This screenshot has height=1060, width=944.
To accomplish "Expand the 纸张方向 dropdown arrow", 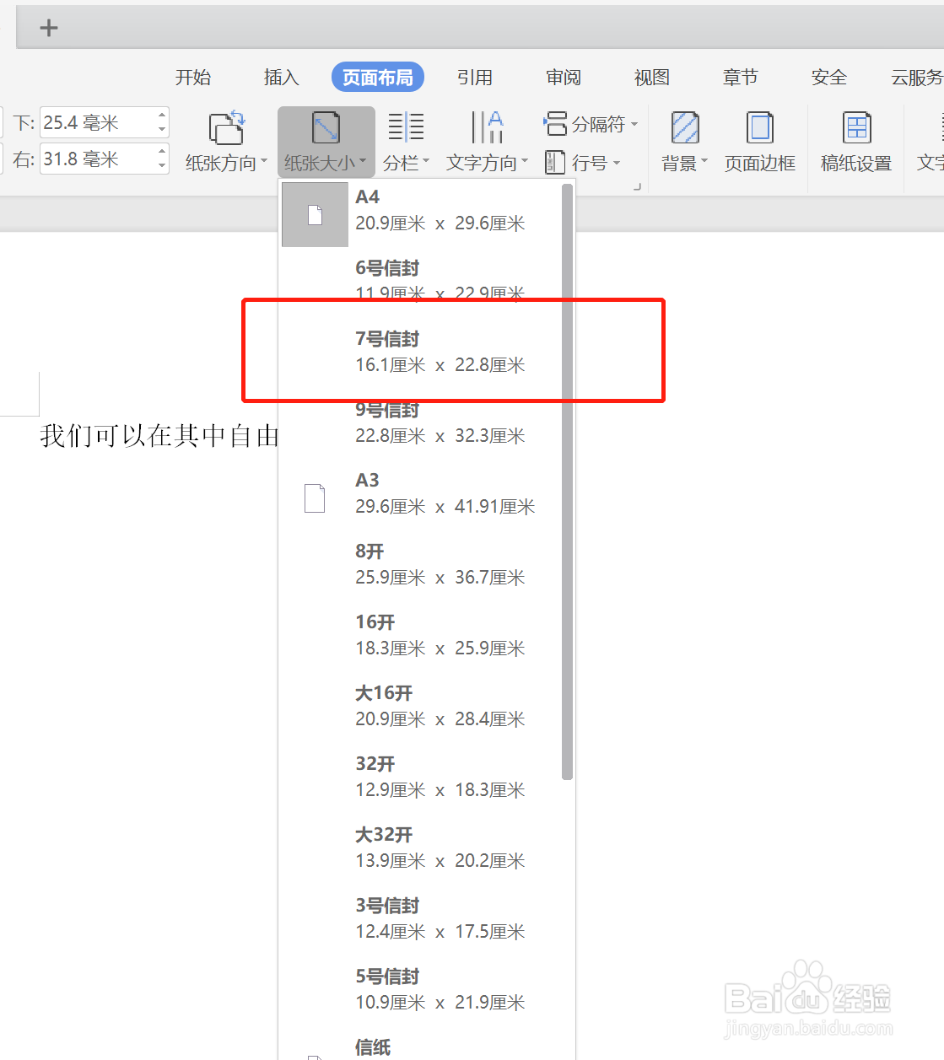I will (x=263, y=161).
